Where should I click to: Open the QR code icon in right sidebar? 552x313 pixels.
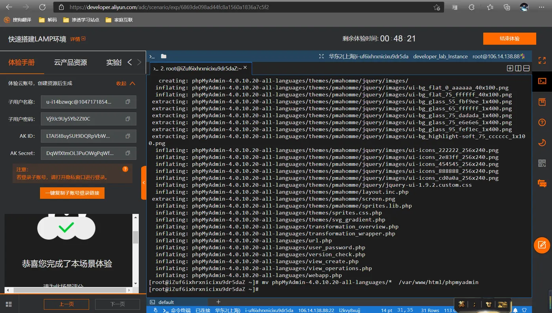coord(542,163)
